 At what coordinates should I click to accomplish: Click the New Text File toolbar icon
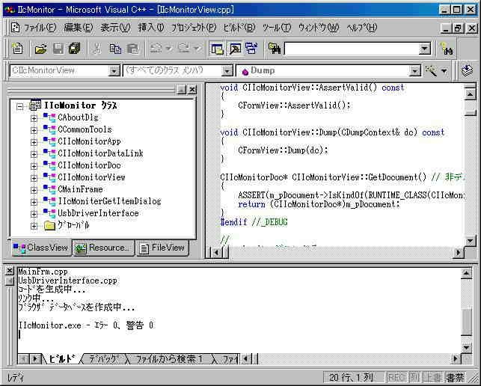pyautogui.click(x=17, y=49)
